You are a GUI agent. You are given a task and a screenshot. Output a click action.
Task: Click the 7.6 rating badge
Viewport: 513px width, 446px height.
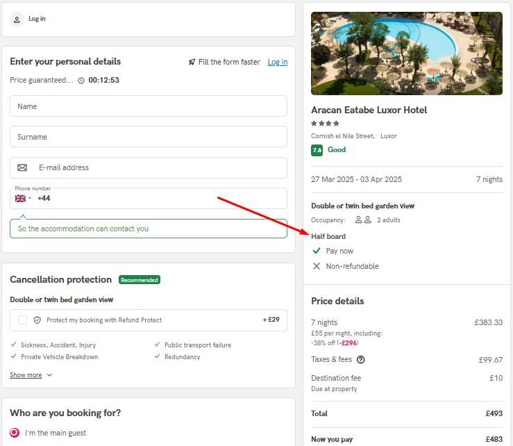pos(317,150)
